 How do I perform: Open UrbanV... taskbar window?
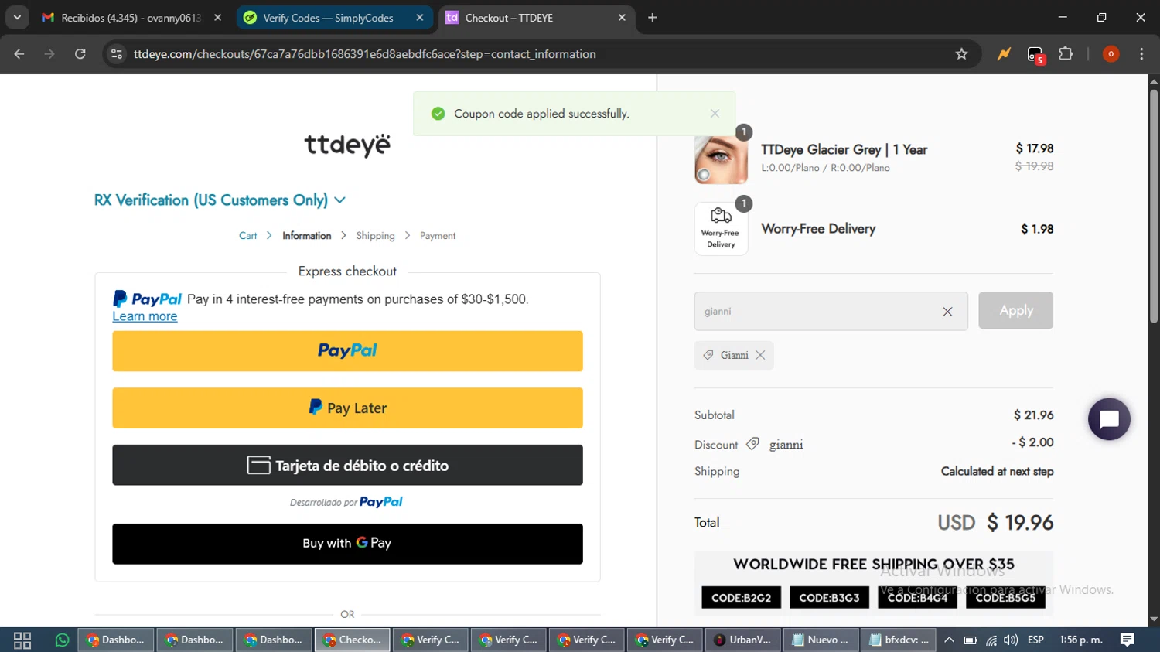(742, 640)
